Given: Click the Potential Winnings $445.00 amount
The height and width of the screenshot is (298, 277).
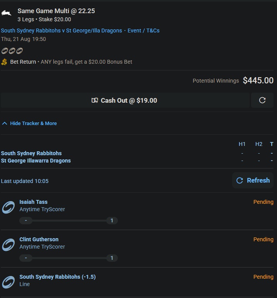Looking at the screenshot, I should 258,81.
